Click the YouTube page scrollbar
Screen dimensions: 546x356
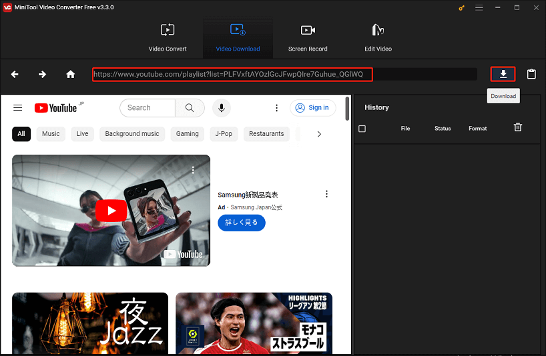347,109
